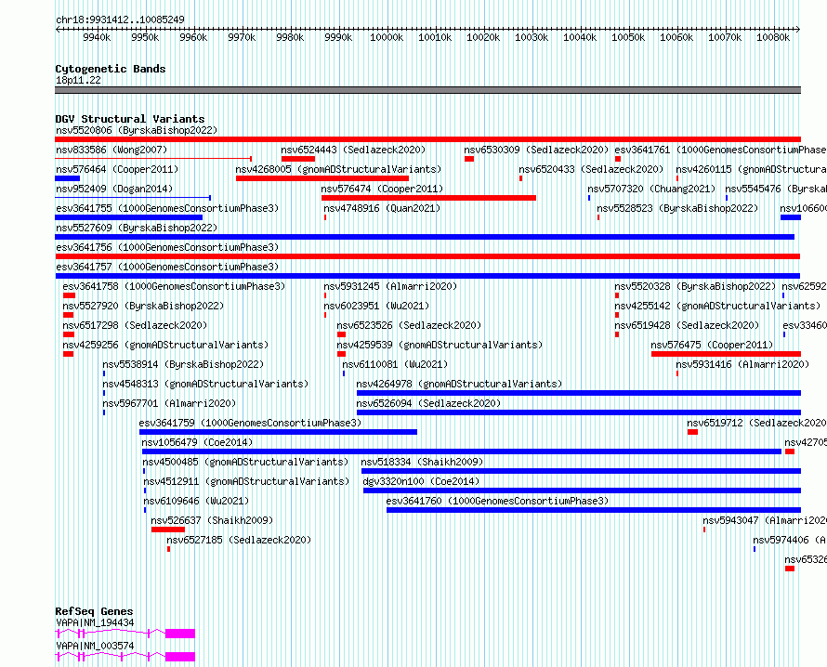Open nsv576475 (Cooper2011) variant label
827x667 pixels.
(712, 345)
